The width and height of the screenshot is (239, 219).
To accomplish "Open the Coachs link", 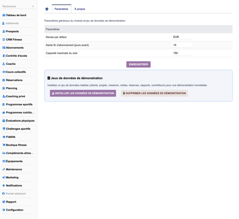I will click(11, 64).
